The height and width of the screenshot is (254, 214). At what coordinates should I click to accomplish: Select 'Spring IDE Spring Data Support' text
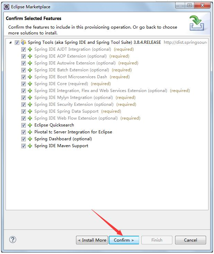point(66,111)
